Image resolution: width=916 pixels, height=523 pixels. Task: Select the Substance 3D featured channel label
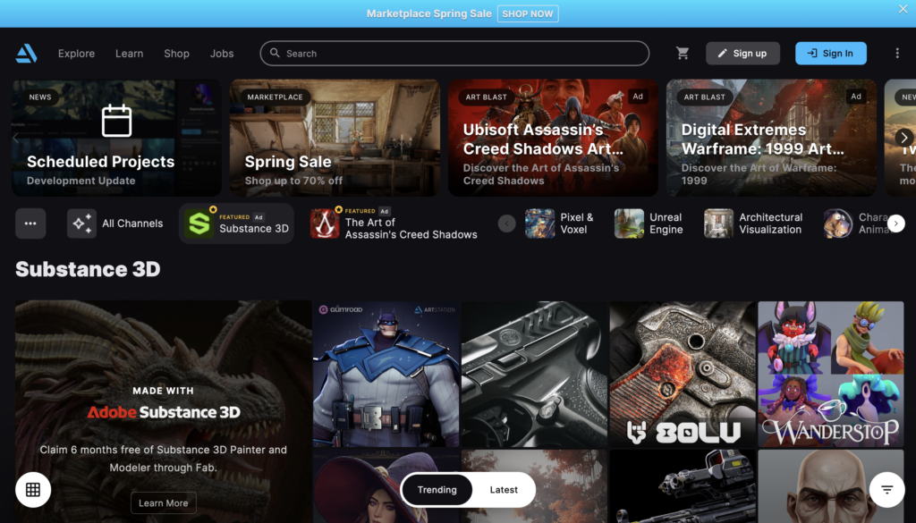point(254,228)
